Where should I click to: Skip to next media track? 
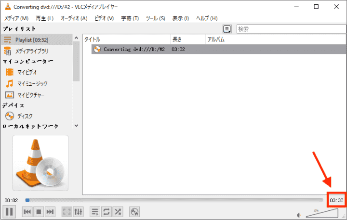(x=50, y=212)
